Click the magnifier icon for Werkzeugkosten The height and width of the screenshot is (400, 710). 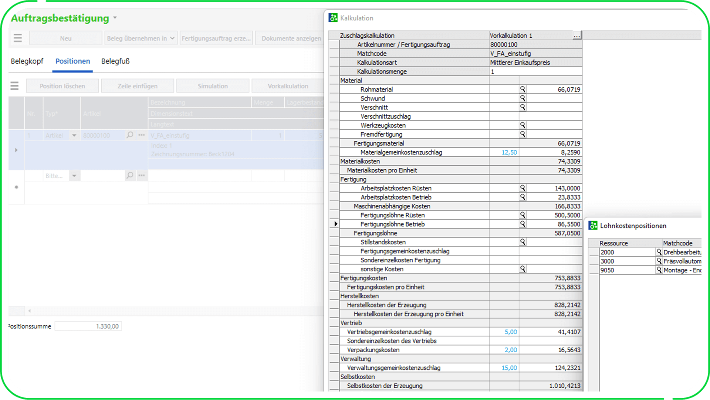point(523,125)
